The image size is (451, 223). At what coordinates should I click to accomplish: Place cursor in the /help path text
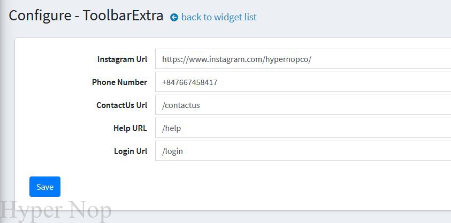171,128
